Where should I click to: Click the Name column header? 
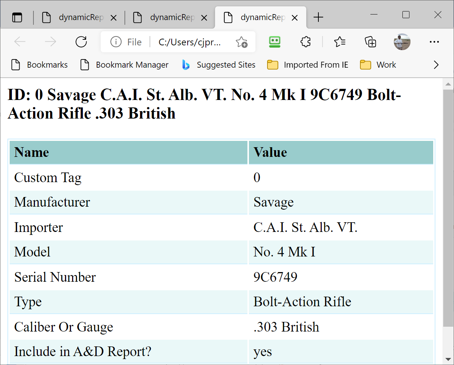(x=129, y=152)
